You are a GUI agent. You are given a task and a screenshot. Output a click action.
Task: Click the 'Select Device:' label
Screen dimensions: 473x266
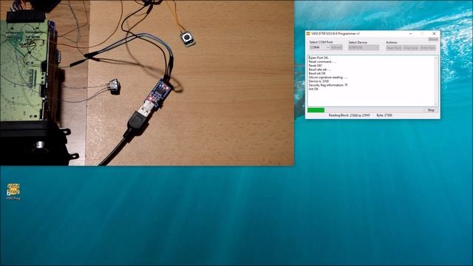(358, 43)
